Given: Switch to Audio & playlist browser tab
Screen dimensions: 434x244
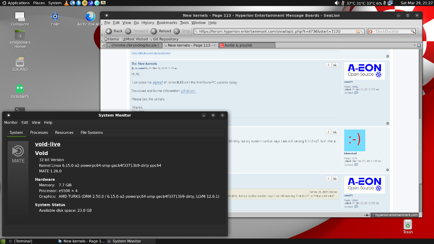Looking at the screenshot, I should 247,45.
